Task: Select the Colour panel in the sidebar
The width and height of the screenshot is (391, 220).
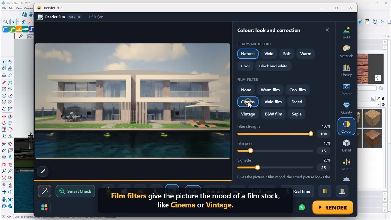Action: click(346, 126)
